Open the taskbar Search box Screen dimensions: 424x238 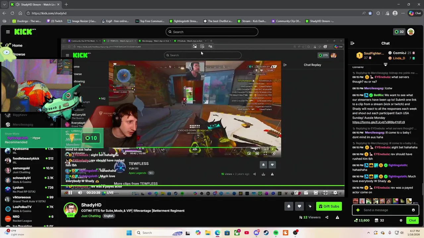tap(159, 233)
